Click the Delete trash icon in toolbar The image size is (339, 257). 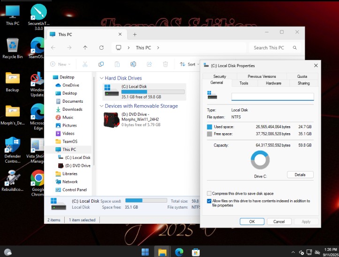pos(166,64)
